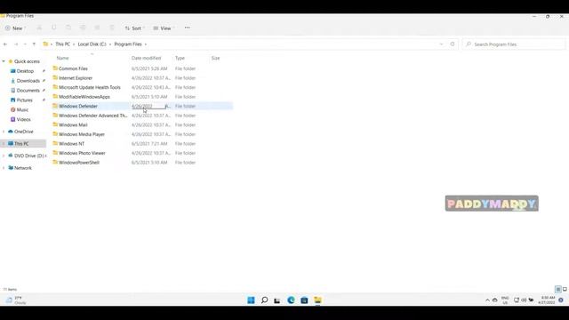
Task: Switch to large thumbnails view icon in status bar
Action: (565, 289)
